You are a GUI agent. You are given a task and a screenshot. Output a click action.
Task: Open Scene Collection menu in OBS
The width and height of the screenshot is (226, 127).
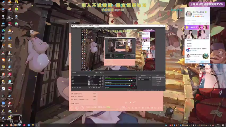(97, 28)
